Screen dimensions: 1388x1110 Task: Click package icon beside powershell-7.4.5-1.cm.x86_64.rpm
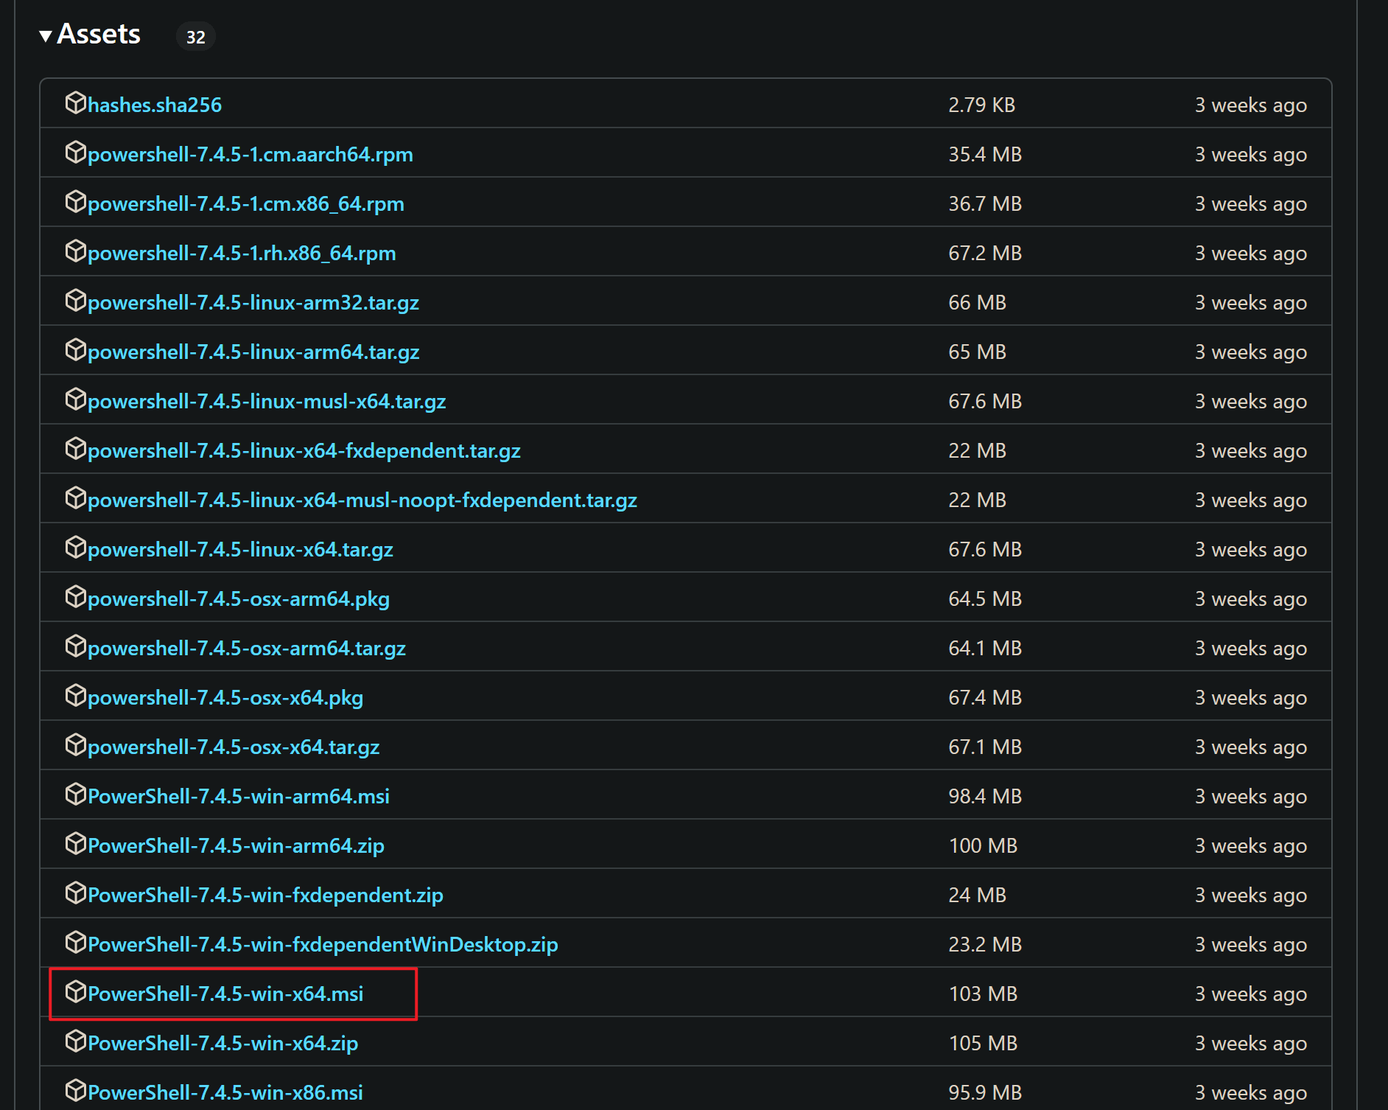coord(75,201)
